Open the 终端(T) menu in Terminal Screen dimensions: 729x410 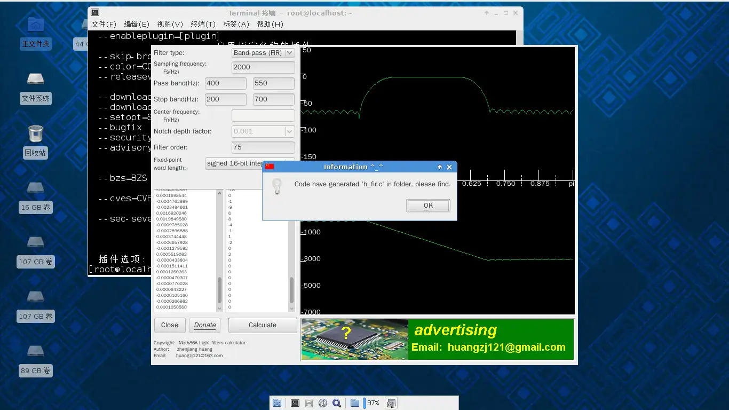203,24
